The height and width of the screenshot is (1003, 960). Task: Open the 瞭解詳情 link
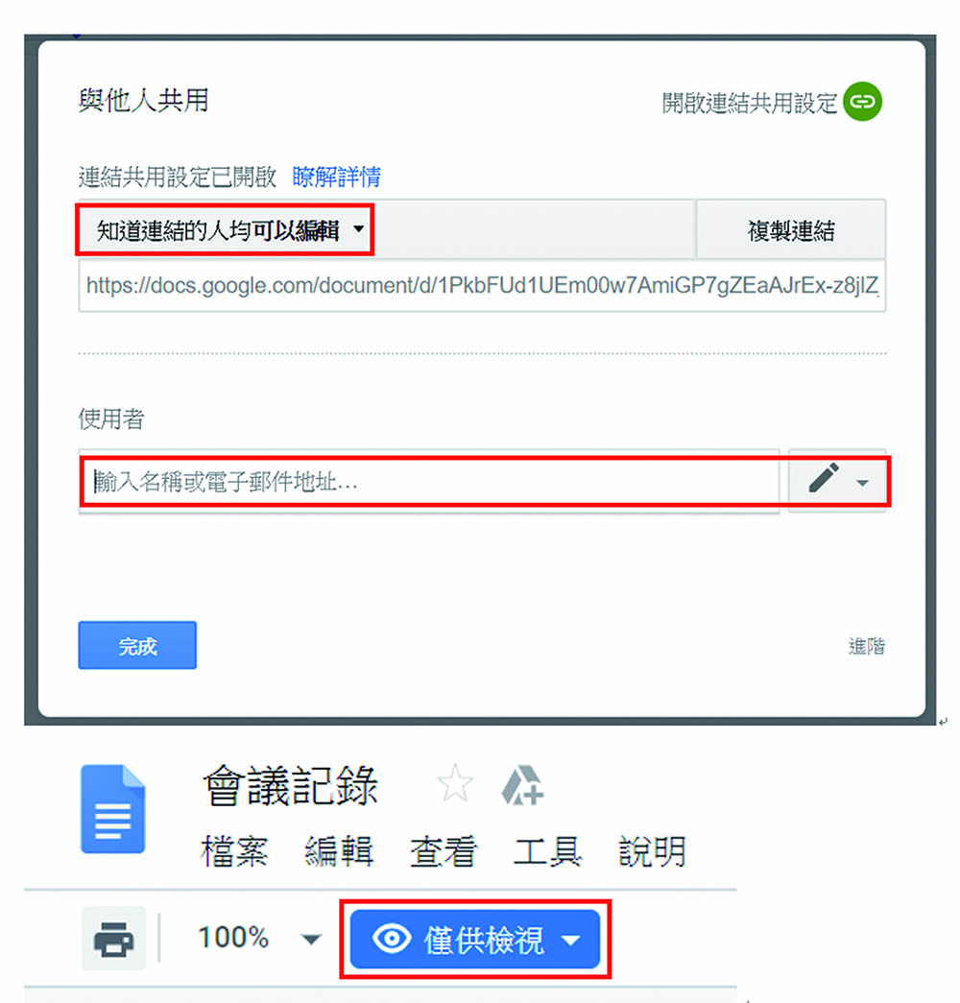(337, 177)
